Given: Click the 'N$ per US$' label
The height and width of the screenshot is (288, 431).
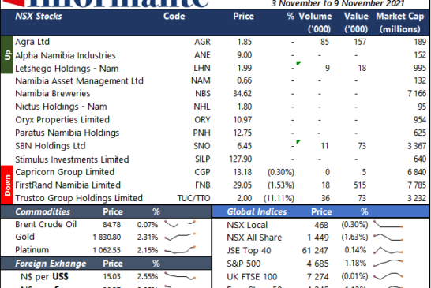Looking at the screenshot, I should click(x=44, y=276).
